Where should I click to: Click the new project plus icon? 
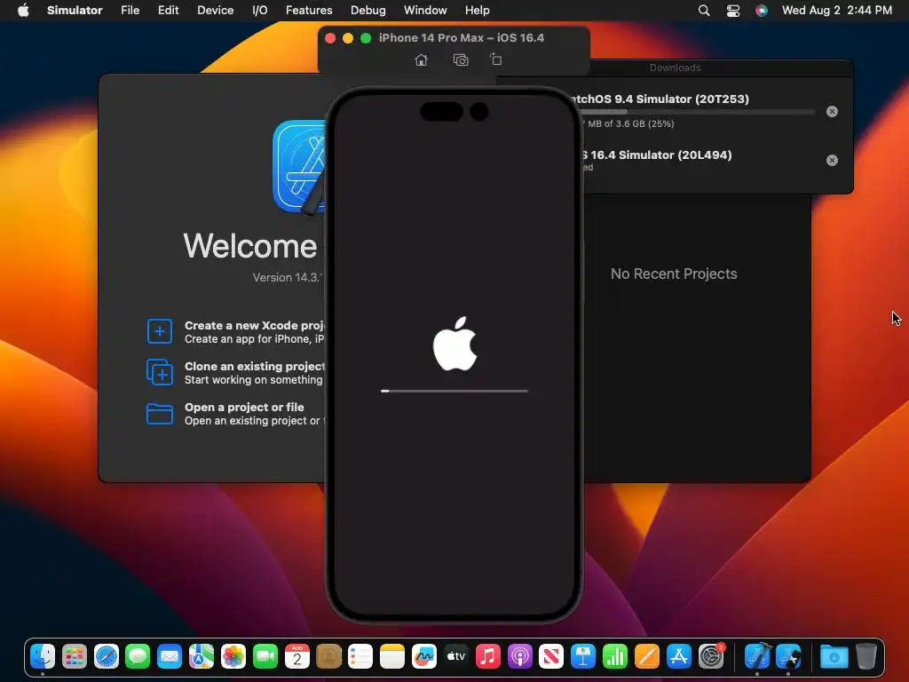click(160, 331)
